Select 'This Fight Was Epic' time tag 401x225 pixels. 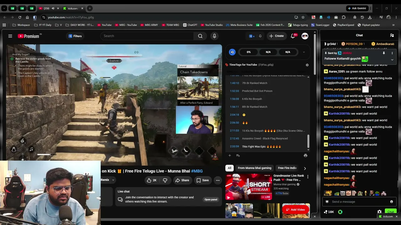tap(261, 147)
